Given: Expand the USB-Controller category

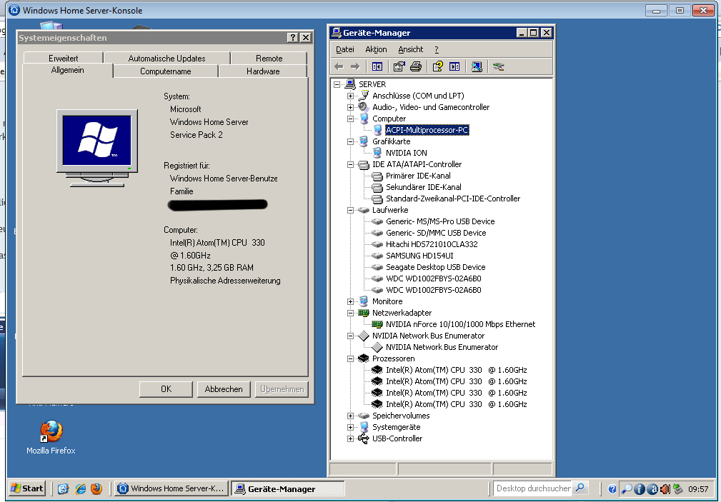Looking at the screenshot, I should point(350,439).
